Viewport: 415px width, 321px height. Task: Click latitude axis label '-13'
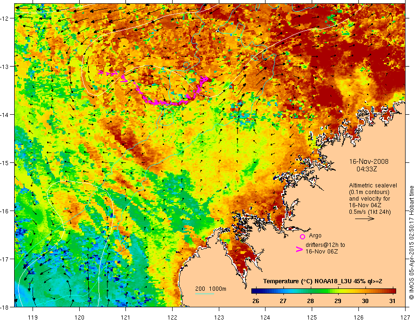pos(5,67)
